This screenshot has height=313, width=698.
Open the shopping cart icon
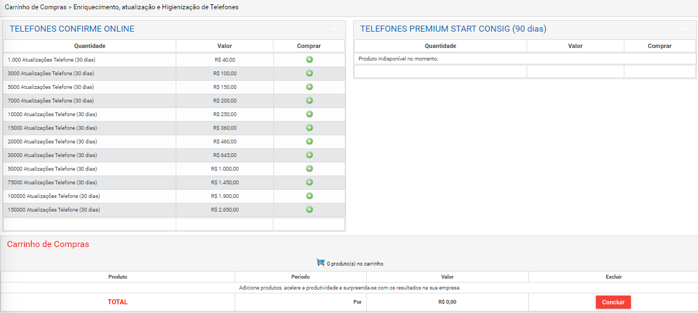pos(320,263)
